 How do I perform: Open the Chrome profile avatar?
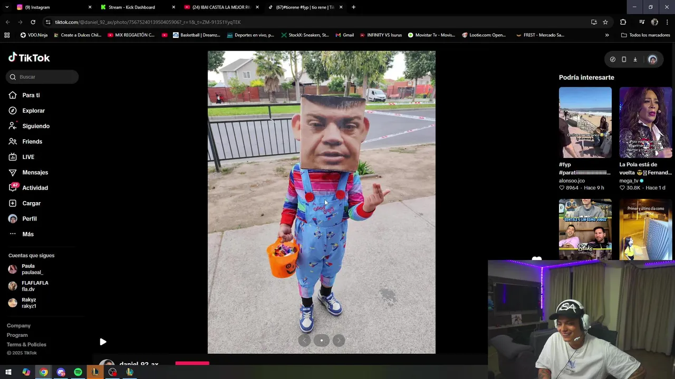[x=654, y=22]
